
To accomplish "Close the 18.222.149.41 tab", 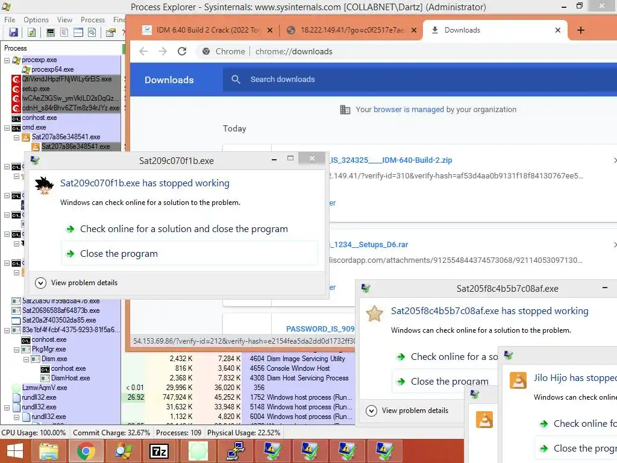I will point(414,30).
